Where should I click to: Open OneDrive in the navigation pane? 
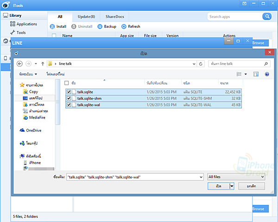pyautogui.click(x=31, y=130)
